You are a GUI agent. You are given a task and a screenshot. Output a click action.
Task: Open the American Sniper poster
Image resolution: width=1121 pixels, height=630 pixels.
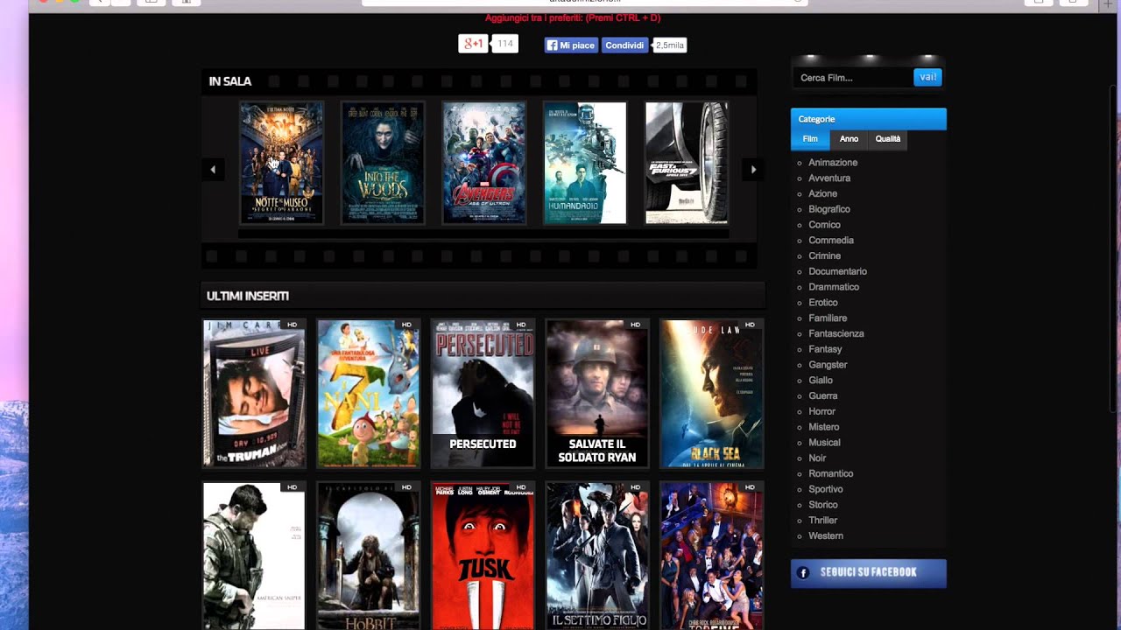click(254, 556)
